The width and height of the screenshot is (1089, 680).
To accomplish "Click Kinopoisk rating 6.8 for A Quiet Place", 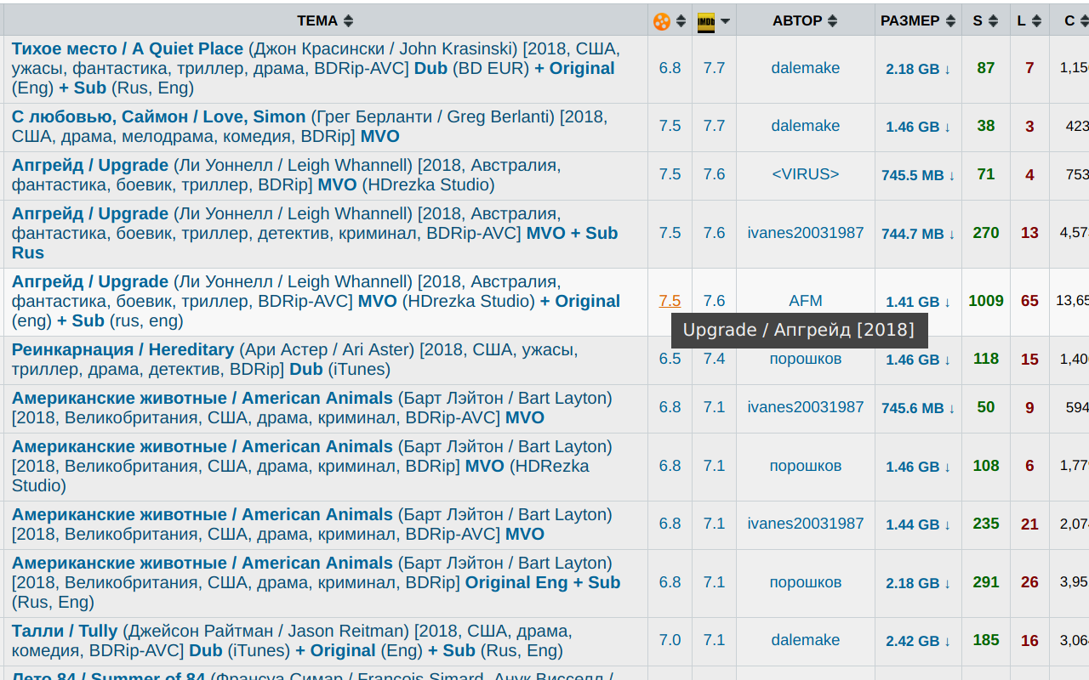I will pos(670,68).
